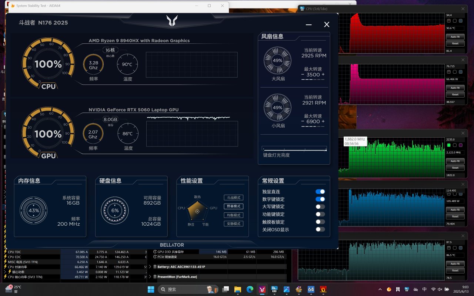
Task: Turn off 数字键锁定 switch
Action: [x=320, y=199]
